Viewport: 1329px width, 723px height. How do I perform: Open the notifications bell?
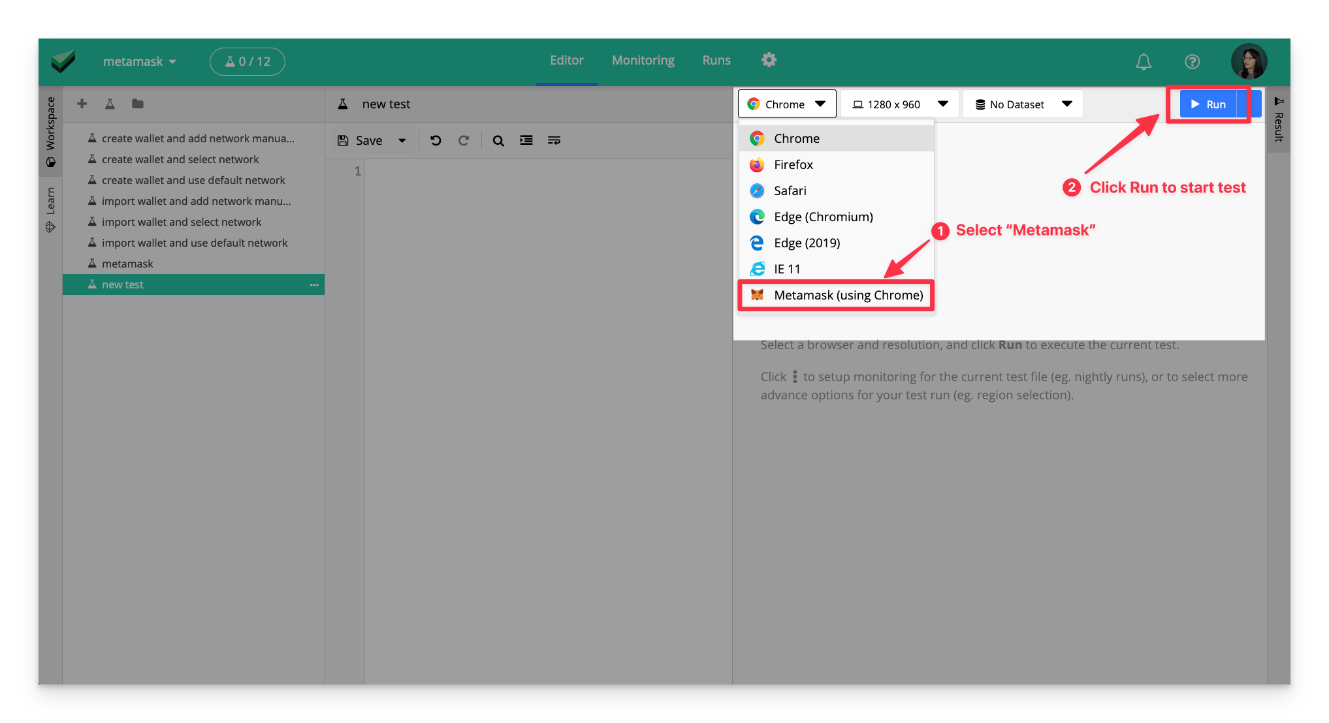click(x=1144, y=61)
